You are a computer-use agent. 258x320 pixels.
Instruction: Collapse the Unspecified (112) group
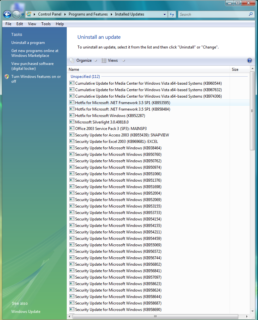85,77
